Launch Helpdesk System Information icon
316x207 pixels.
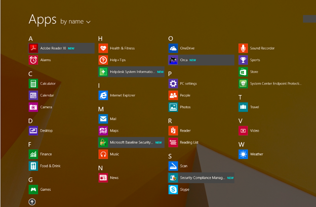pos(103,72)
